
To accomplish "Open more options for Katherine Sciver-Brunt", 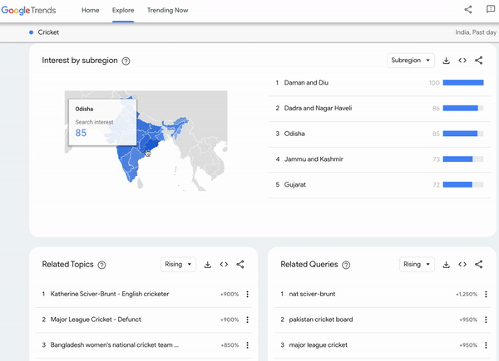I will tap(247, 295).
